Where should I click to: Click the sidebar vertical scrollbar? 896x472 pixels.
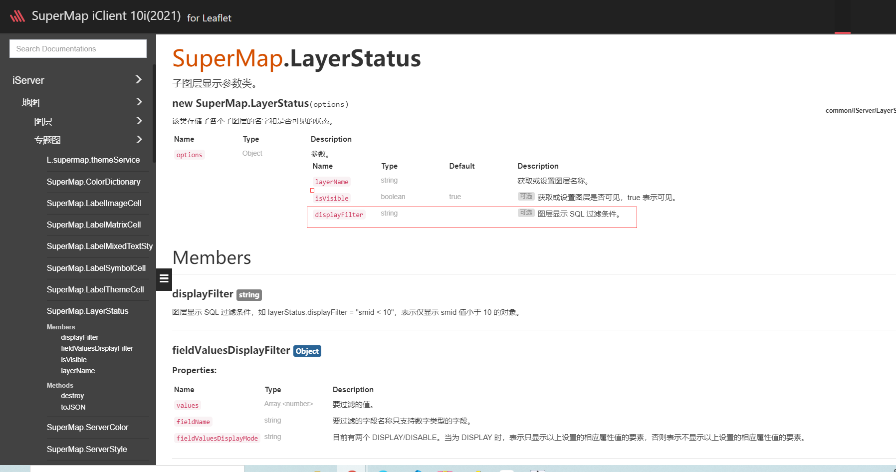click(x=154, y=114)
